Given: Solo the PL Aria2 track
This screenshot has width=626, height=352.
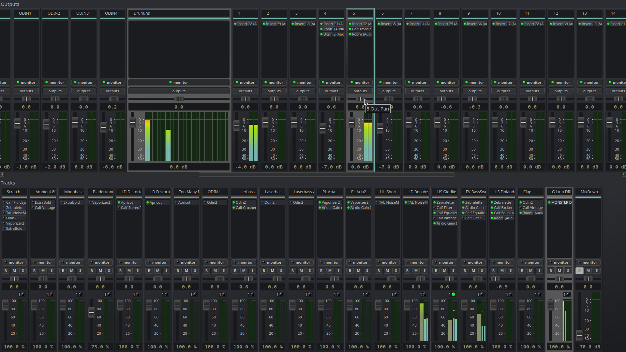Looking at the screenshot, I should point(367,271).
